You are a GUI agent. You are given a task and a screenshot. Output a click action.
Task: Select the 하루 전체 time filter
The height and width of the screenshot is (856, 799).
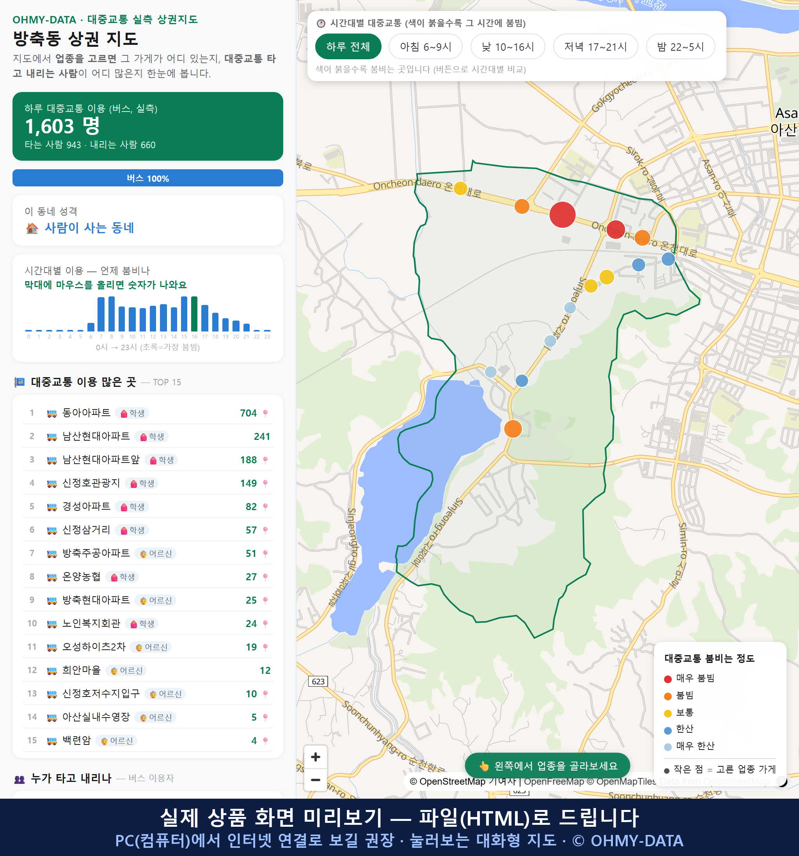348,46
